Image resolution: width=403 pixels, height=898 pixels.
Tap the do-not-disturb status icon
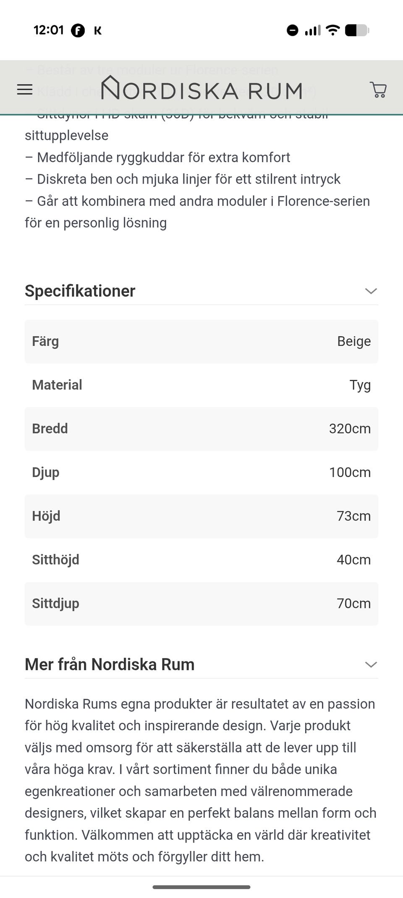pos(293,30)
